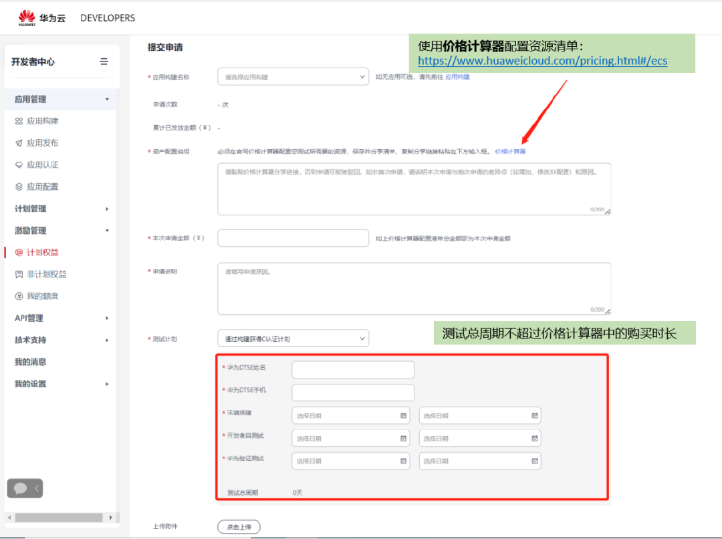Click the 提交申请 page heading
Image resolution: width=722 pixels, height=539 pixels.
[165, 47]
